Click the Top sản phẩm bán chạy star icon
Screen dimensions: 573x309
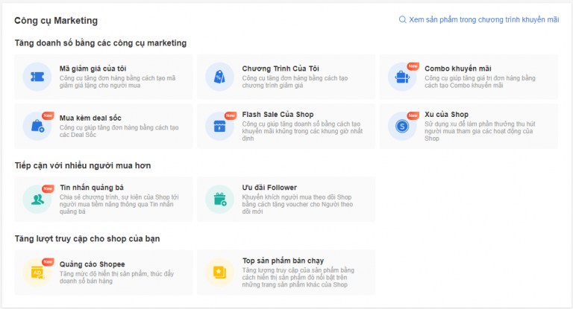(219, 273)
